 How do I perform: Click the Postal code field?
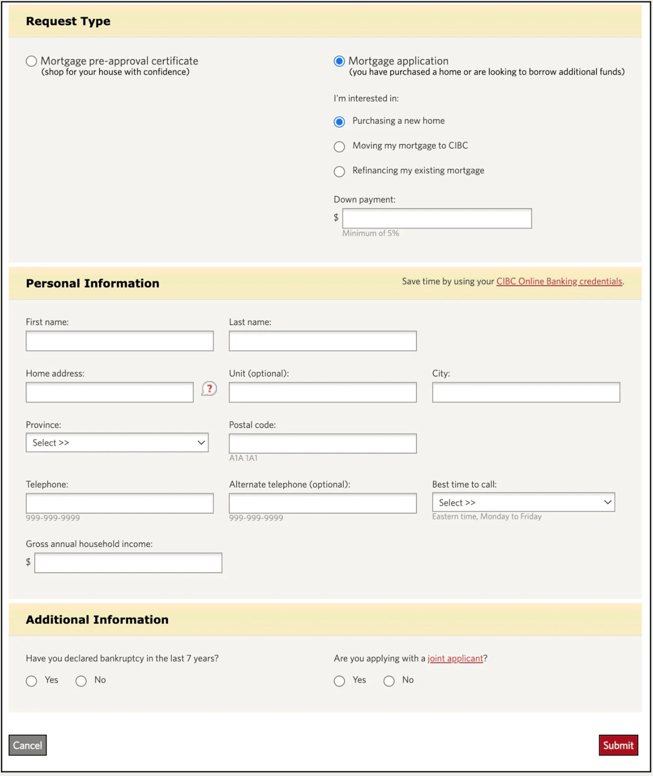click(x=322, y=443)
